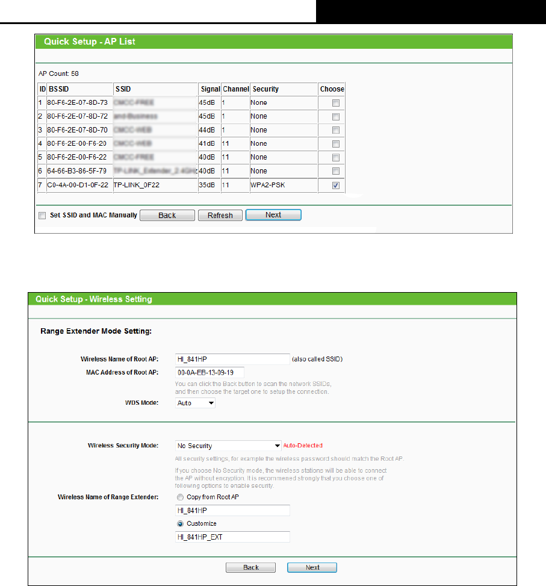Select the Copy from Root AP radio button
The width and height of the screenshot is (546, 586).
[181, 497]
